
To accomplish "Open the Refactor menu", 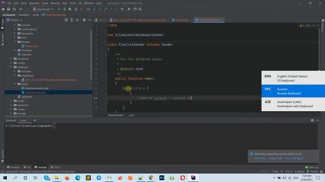I will click(55, 3).
